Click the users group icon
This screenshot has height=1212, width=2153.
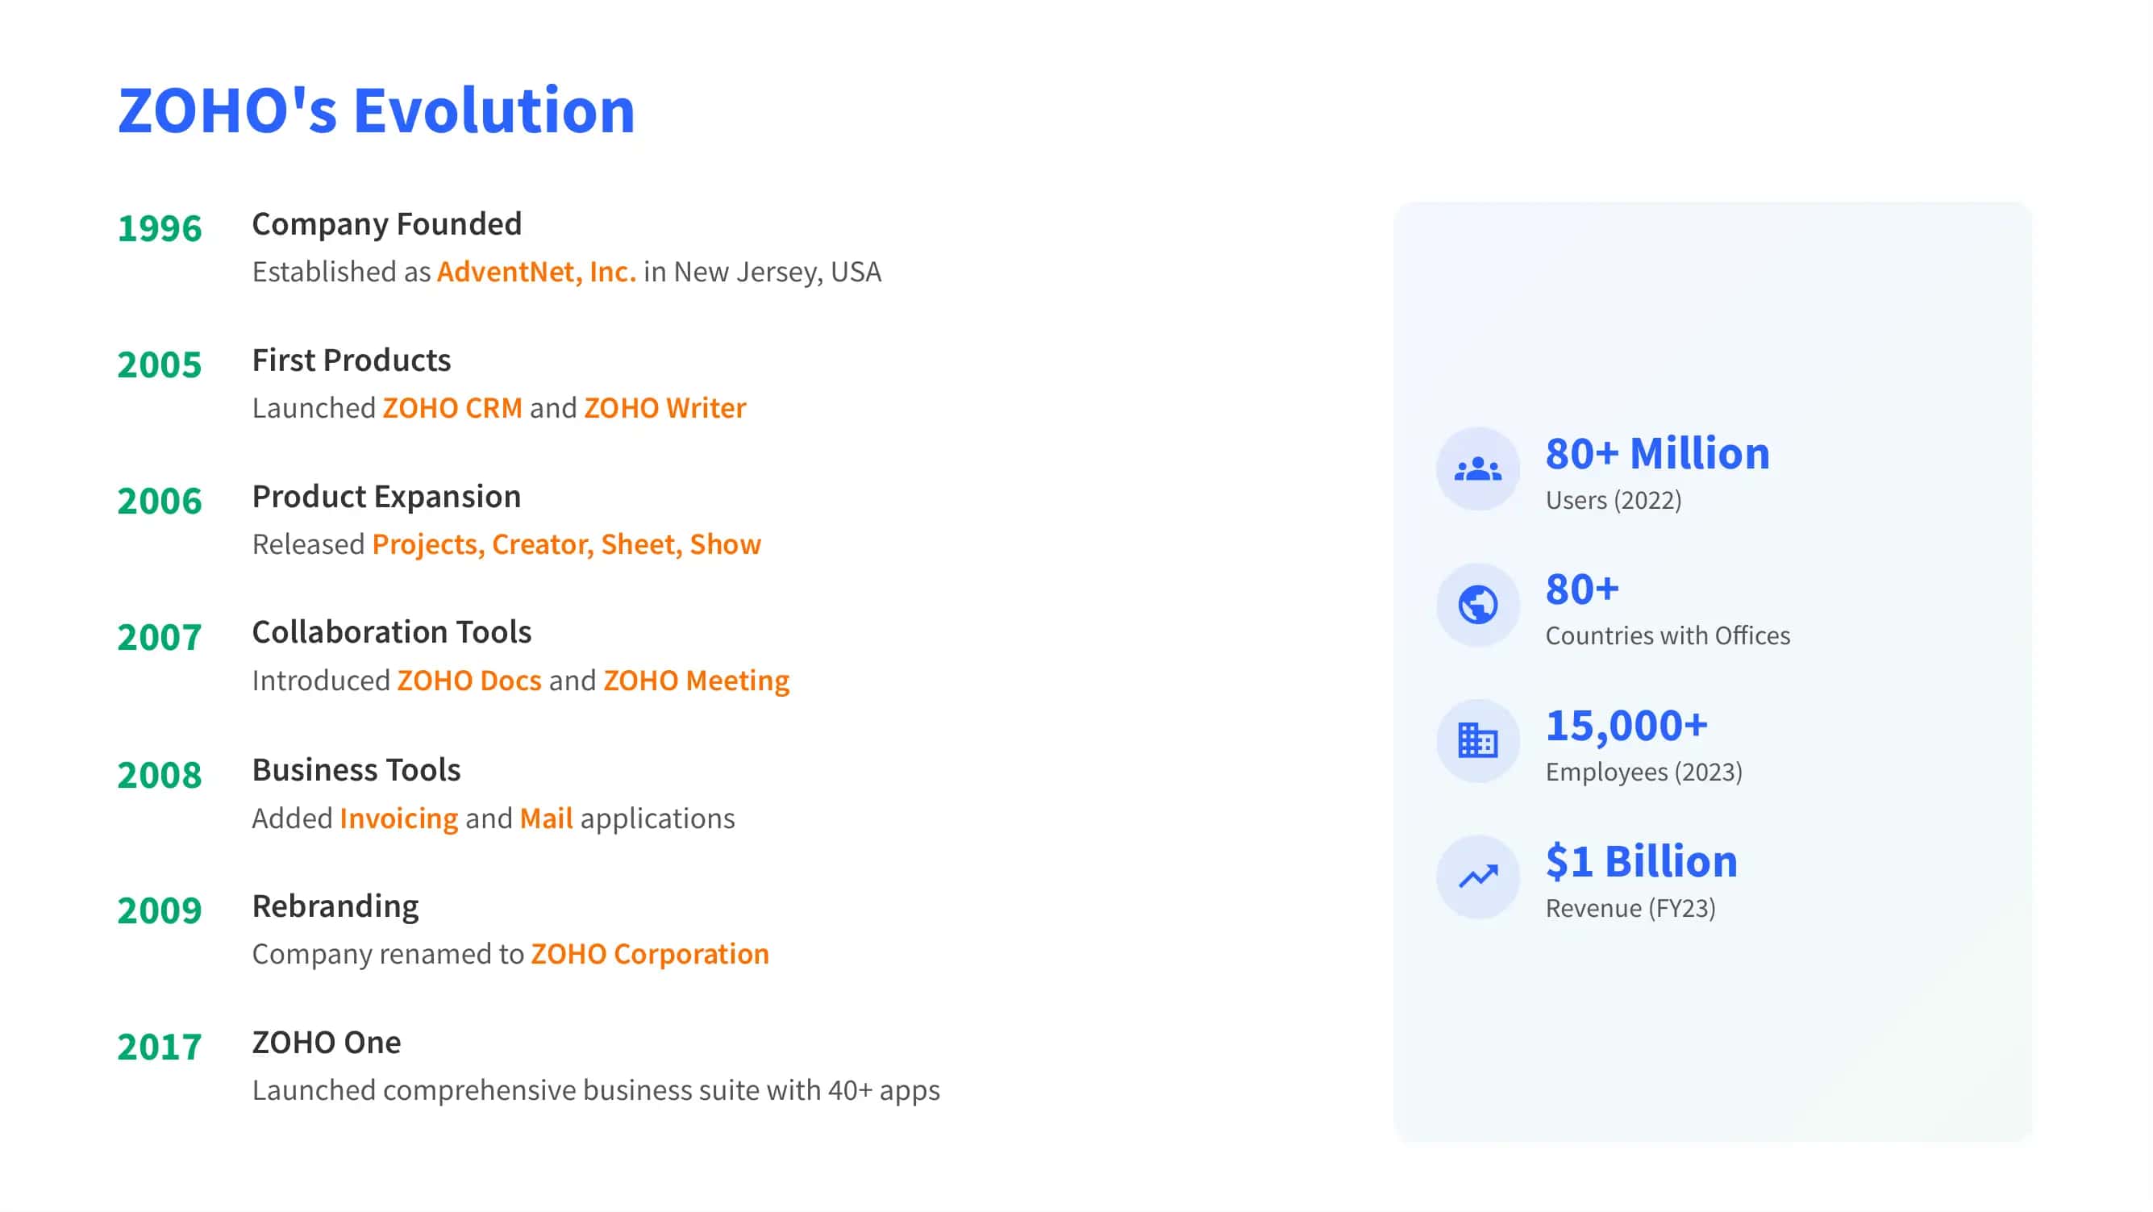click(1478, 469)
